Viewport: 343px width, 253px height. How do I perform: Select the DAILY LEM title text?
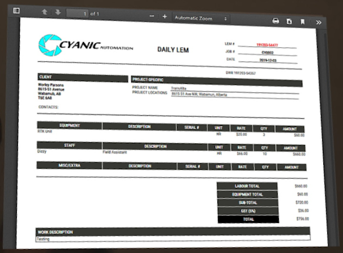click(173, 50)
